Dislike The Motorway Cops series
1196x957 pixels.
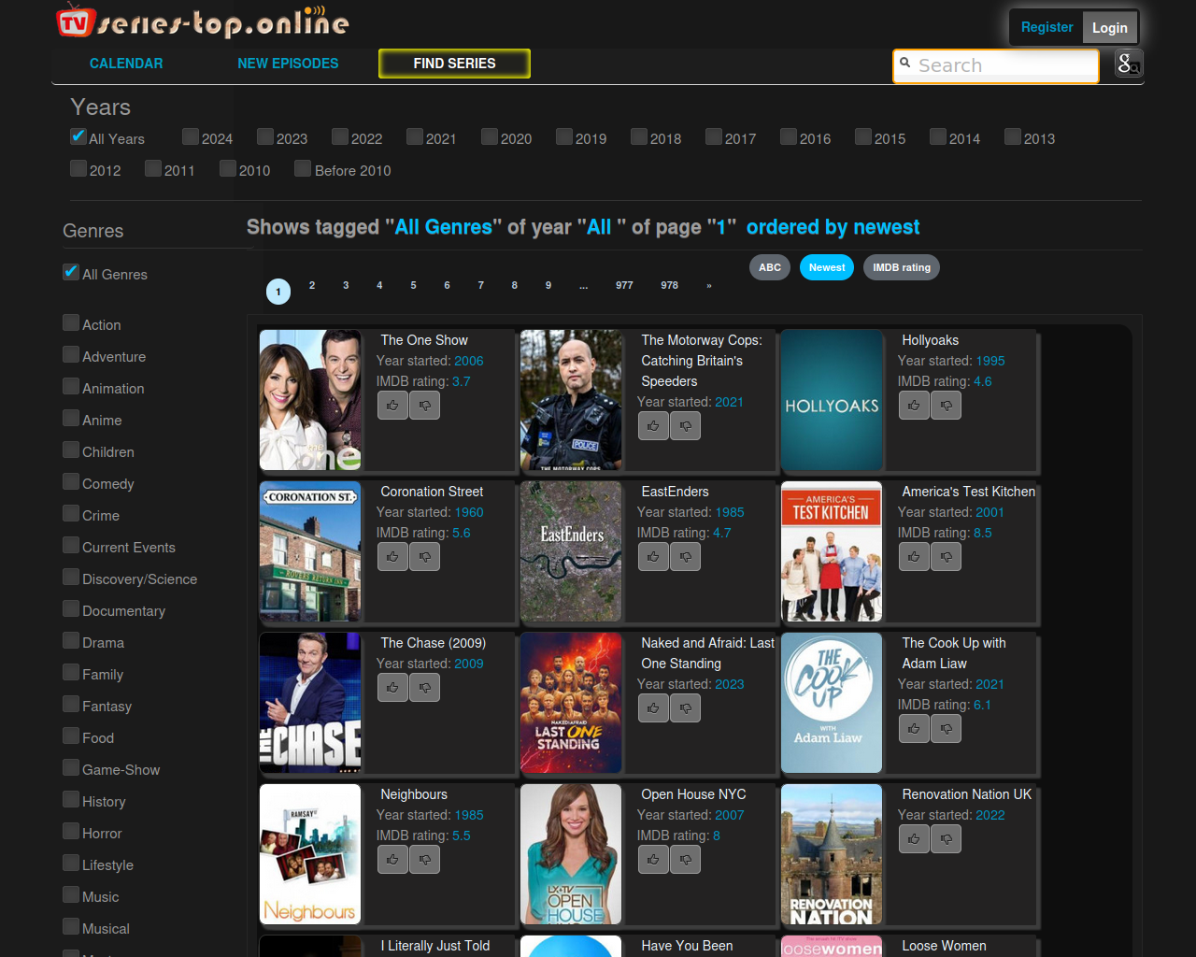686,426
